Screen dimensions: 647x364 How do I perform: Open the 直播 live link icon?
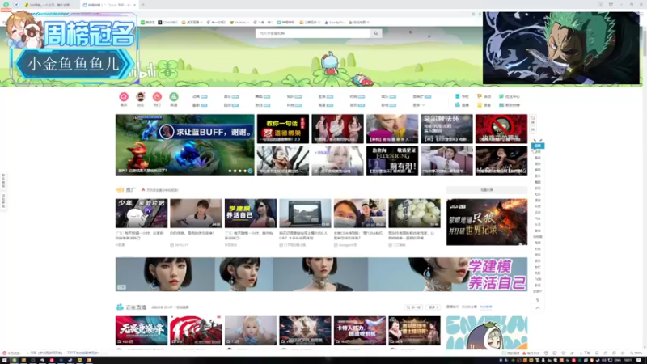point(457,105)
